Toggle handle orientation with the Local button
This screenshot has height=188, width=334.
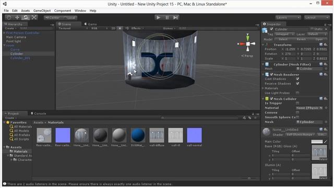69,18
